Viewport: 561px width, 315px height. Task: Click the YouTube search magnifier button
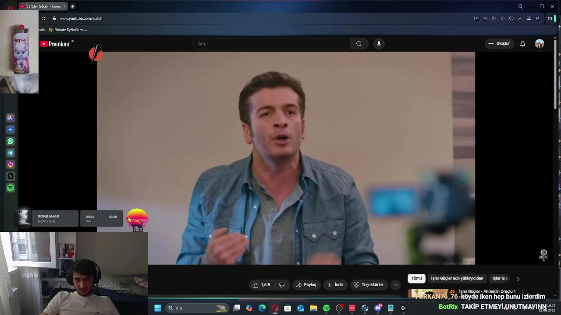(x=359, y=44)
